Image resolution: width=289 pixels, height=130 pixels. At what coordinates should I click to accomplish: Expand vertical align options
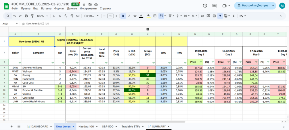[x=181, y=16]
